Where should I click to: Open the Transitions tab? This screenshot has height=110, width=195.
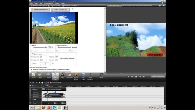click(69, 76)
